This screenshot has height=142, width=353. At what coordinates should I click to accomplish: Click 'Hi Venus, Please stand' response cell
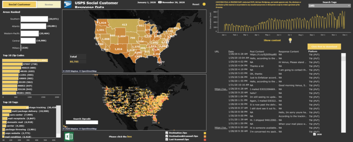(x=292, y=62)
